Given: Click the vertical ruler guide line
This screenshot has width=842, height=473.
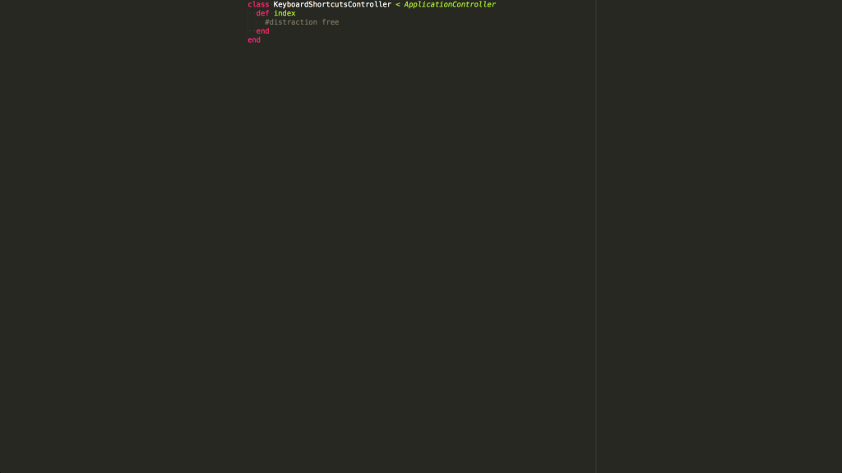Looking at the screenshot, I should coord(596,246).
